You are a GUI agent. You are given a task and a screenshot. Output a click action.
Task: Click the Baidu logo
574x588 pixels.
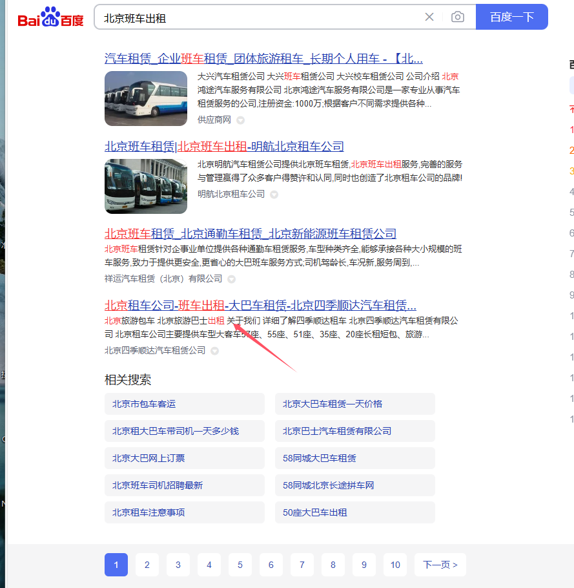(x=50, y=17)
